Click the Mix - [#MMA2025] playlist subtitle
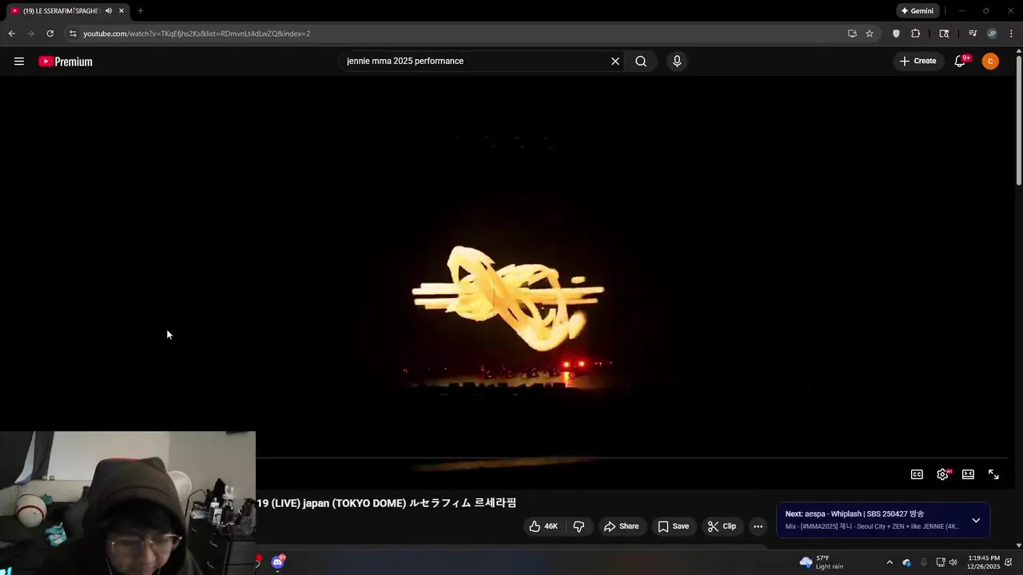Image resolution: width=1023 pixels, height=575 pixels. click(x=872, y=526)
